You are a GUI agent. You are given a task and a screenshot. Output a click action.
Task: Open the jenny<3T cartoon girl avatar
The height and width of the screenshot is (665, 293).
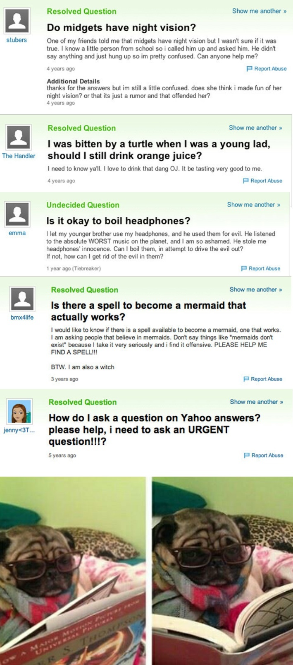point(19,411)
